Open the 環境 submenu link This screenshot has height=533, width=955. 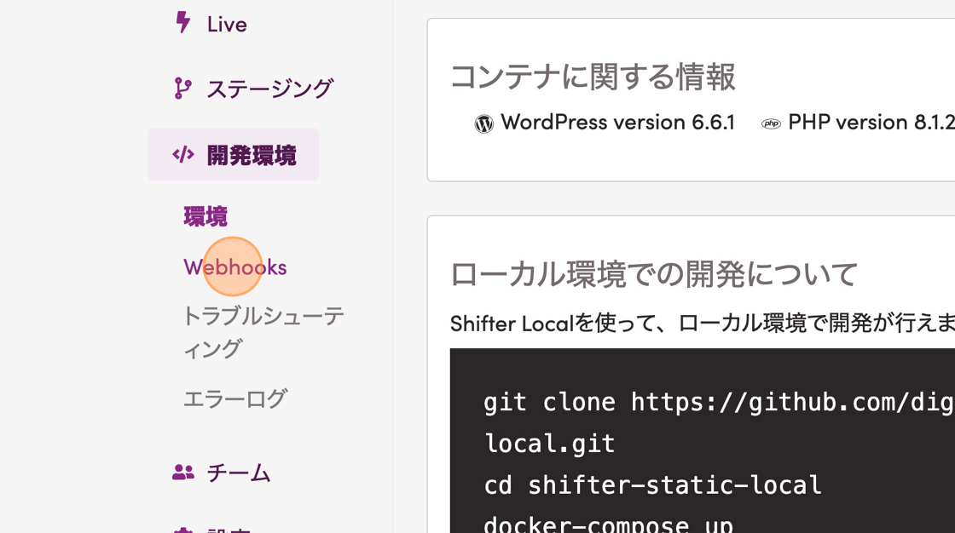(x=205, y=216)
